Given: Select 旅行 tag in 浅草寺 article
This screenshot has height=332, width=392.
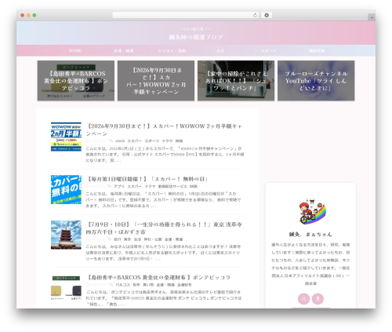Looking at the screenshot, I should (118, 239).
